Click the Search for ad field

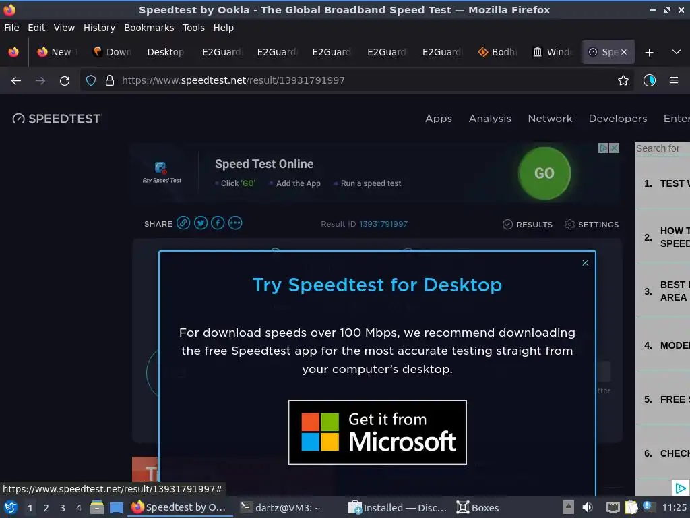click(662, 148)
